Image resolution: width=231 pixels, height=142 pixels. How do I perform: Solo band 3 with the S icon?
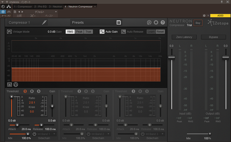click(147, 91)
